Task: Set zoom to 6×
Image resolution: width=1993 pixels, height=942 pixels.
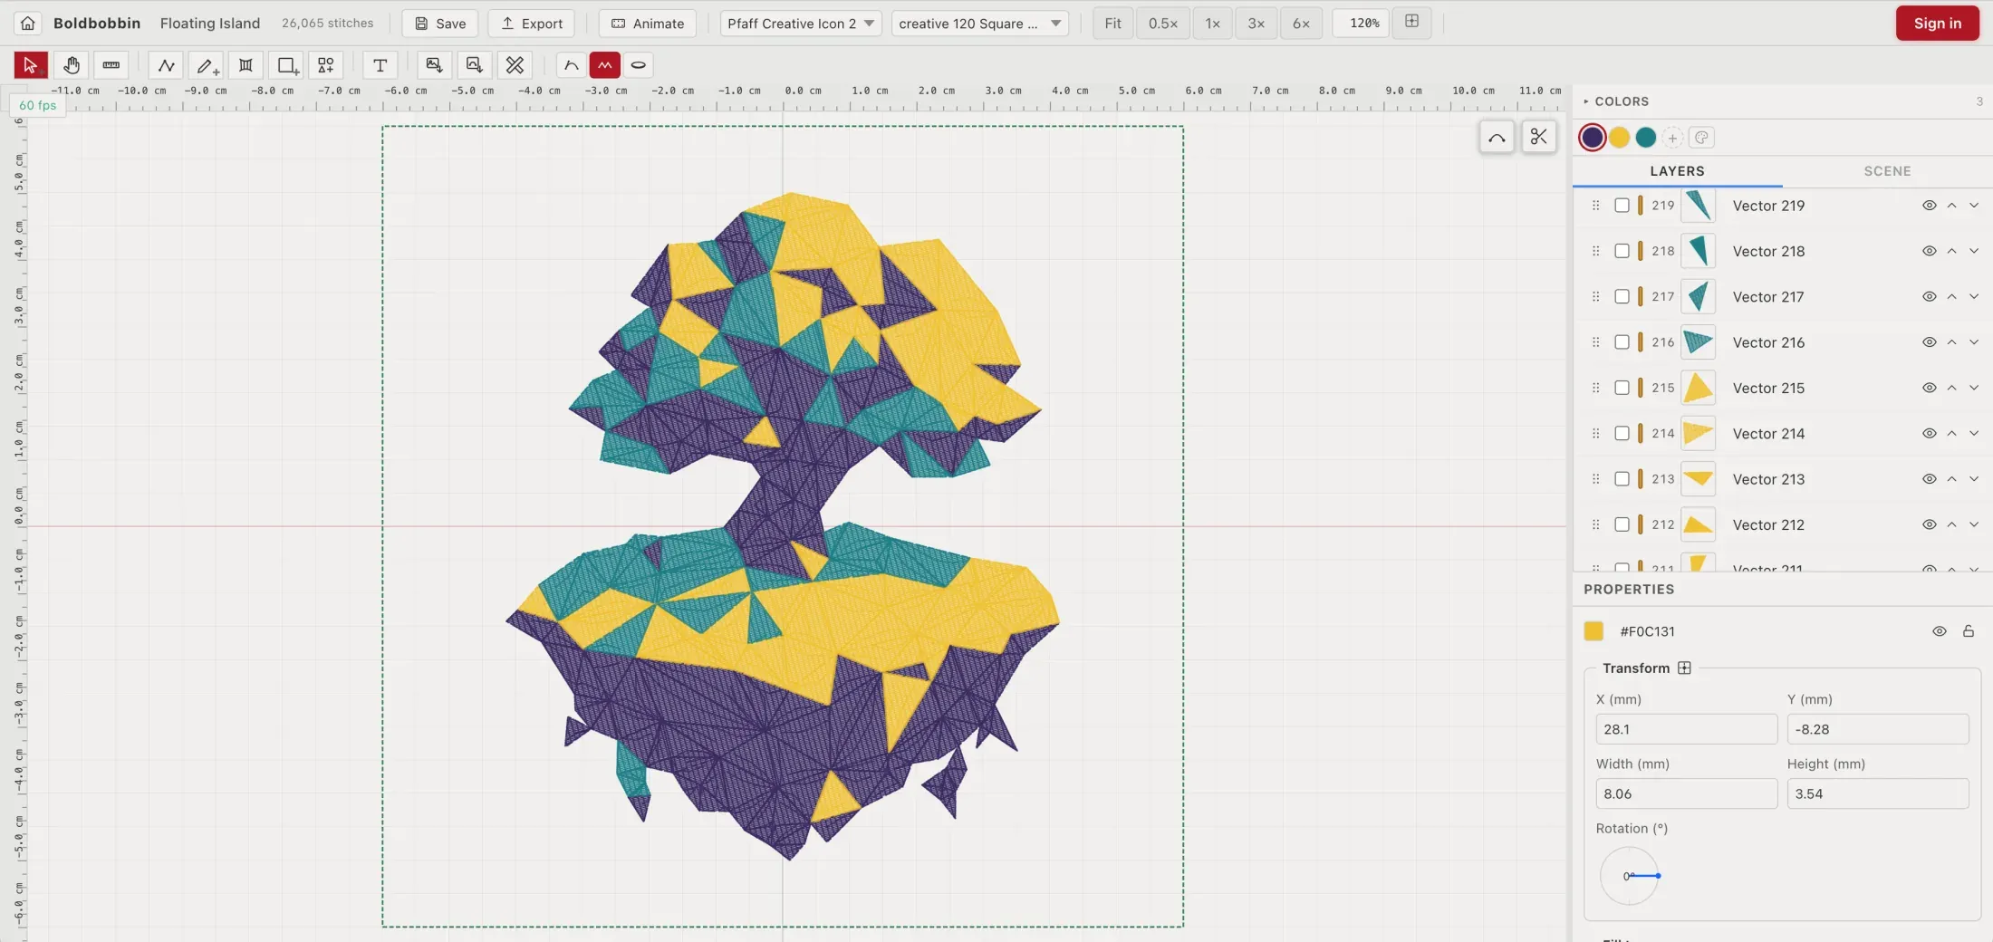Action: (1301, 24)
